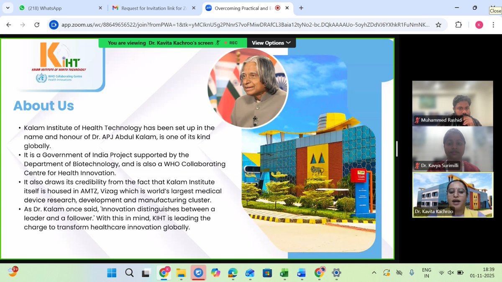Open a new browser tab
502x282 pixels.
pyautogui.click(x=301, y=8)
